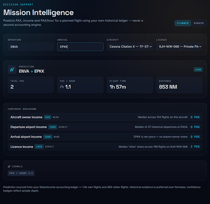Click the Total PAX card
210x204 pixels.
pos(31,85)
